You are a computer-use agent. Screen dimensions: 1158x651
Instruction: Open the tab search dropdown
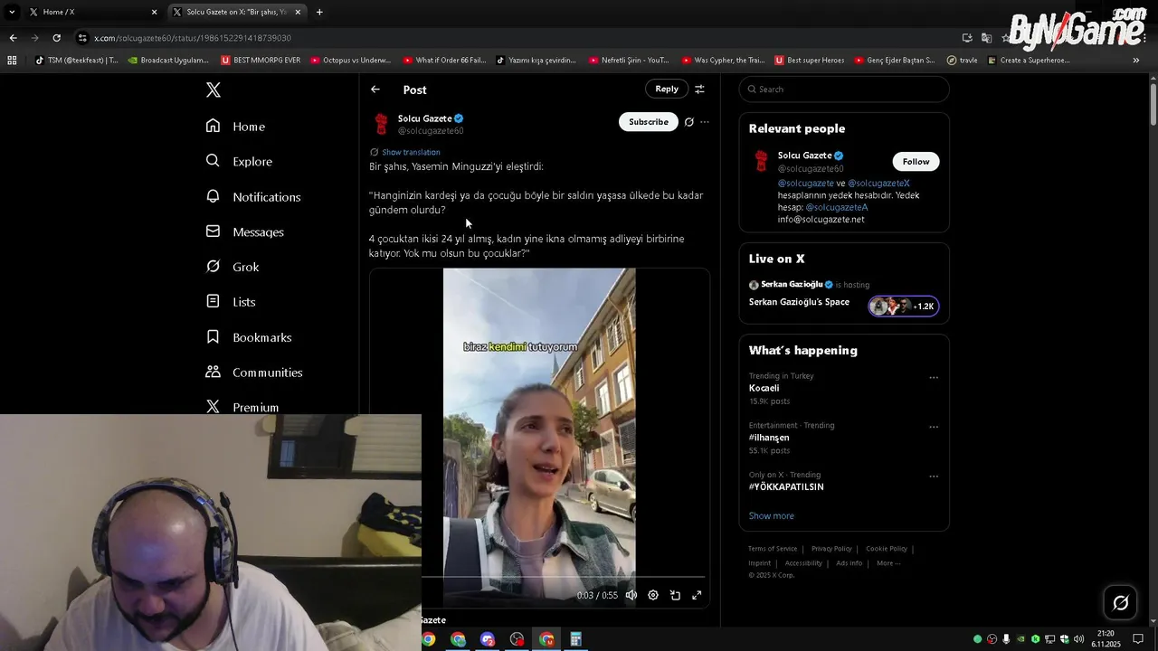12,12
